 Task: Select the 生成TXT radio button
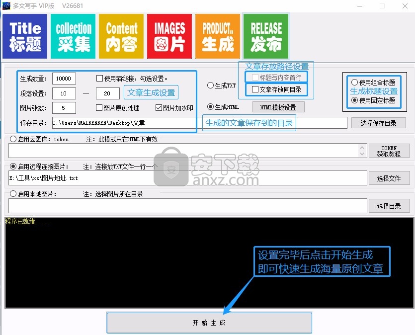click(211, 85)
